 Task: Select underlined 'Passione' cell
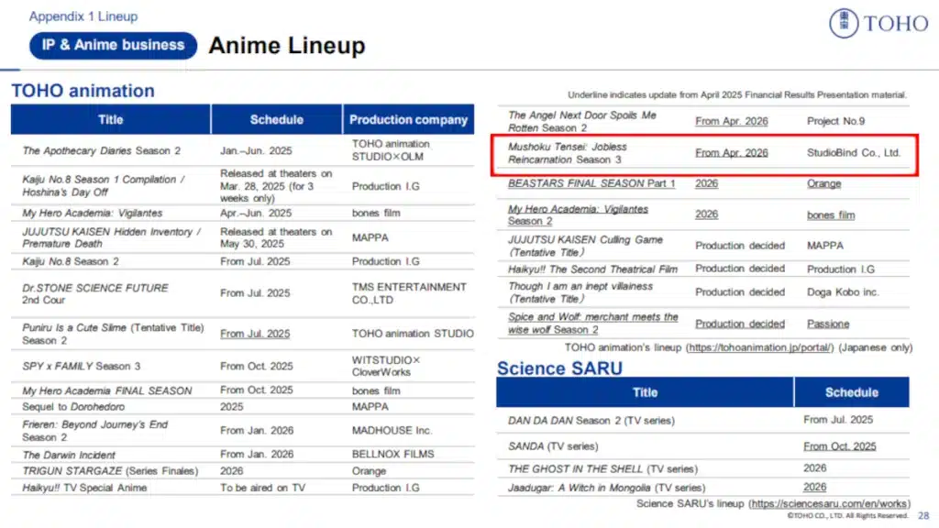point(828,324)
